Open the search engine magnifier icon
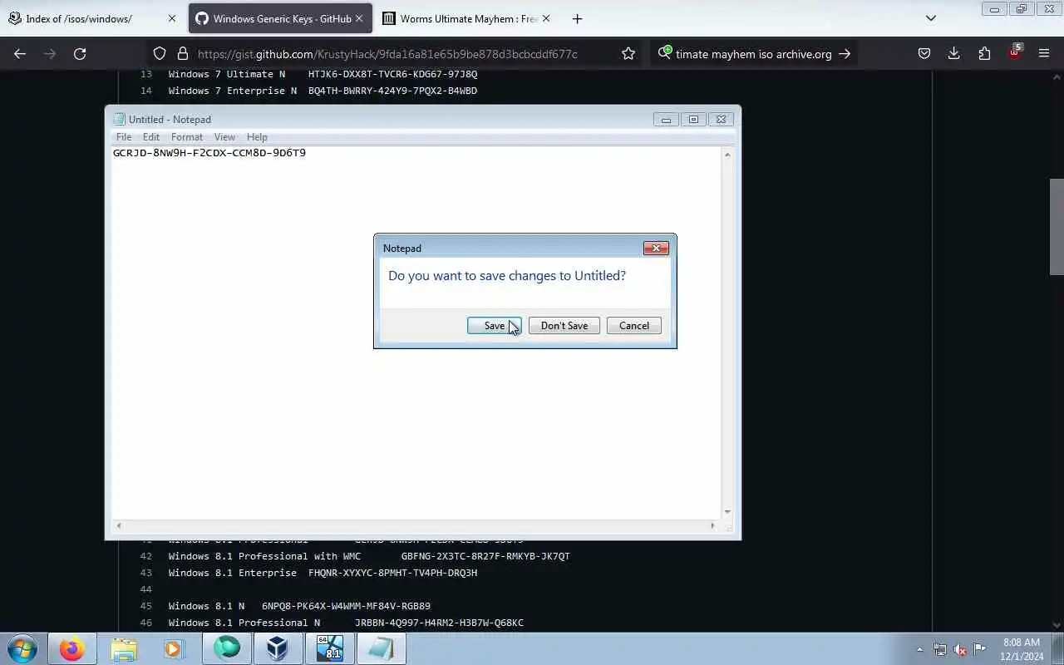The height and width of the screenshot is (665, 1064). pos(664,53)
